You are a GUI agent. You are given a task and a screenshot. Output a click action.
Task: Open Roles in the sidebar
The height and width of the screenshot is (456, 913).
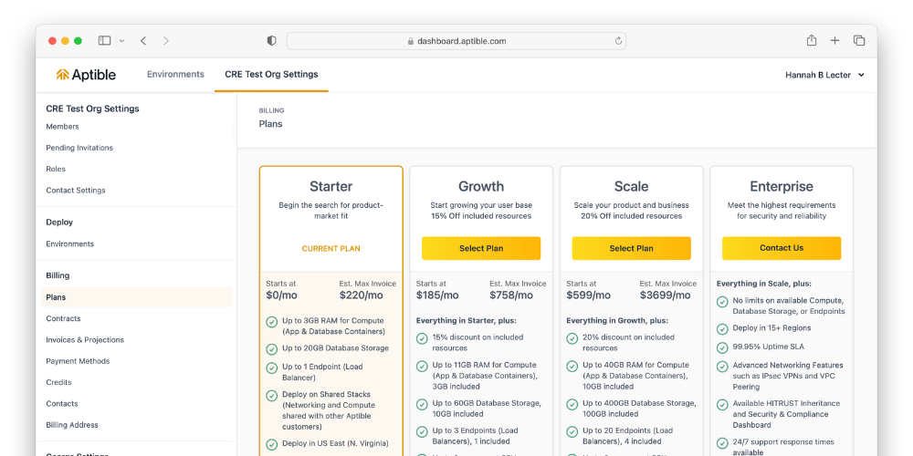[x=56, y=169]
